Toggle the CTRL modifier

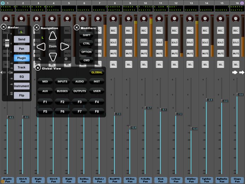(x=87, y=44)
